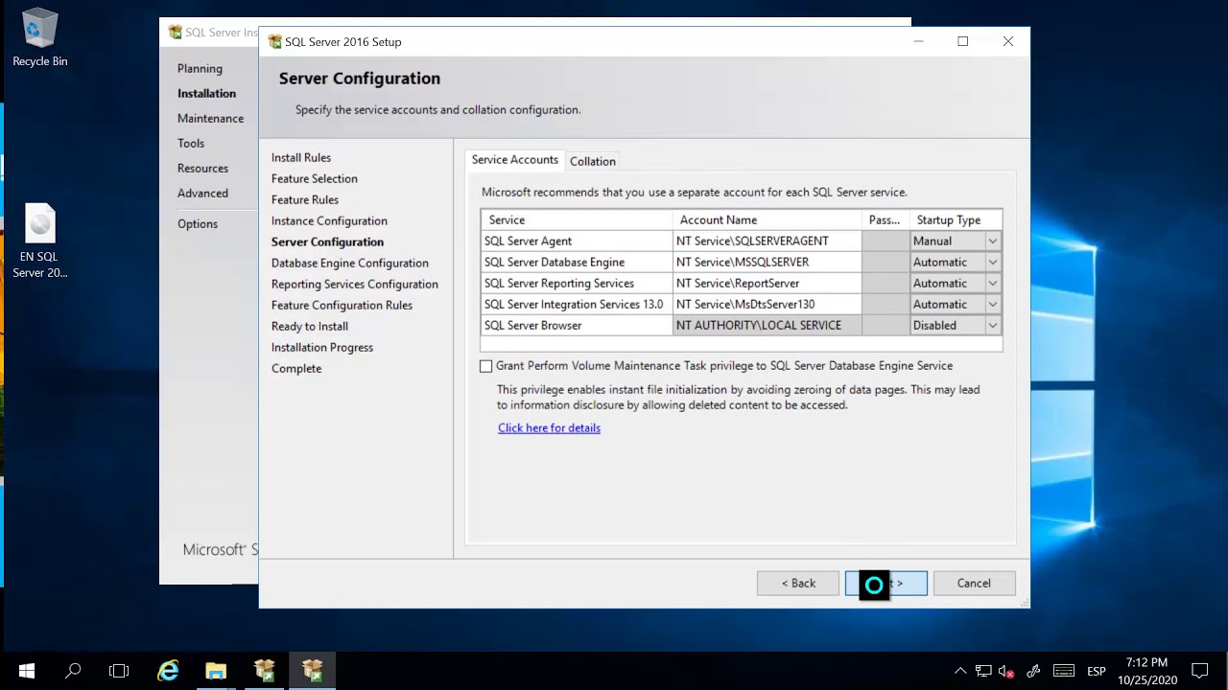Image resolution: width=1228 pixels, height=690 pixels.
Task: Select the SQL Server Agent service row
Action: coord(577,241)
